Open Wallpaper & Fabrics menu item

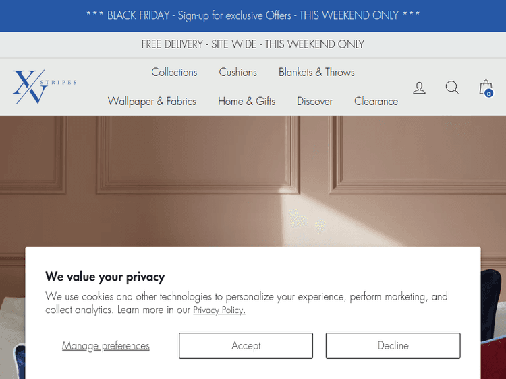click(x=152, y=101)
